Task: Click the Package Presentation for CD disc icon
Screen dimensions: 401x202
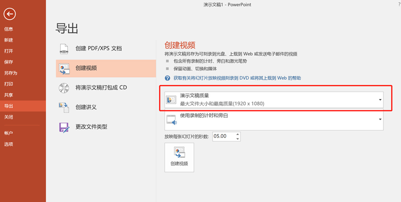Action: point(64,87)
